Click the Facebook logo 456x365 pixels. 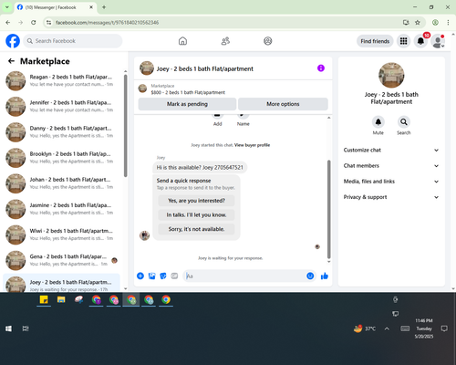click(x=13, y=41)
